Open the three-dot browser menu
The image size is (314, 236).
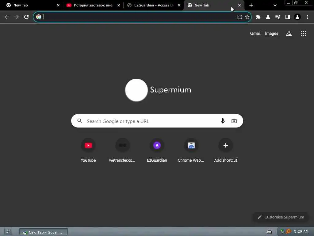coord(307,17)
